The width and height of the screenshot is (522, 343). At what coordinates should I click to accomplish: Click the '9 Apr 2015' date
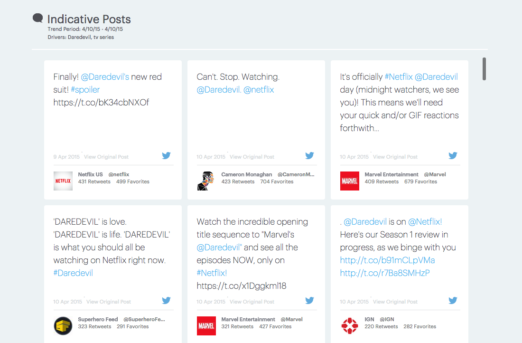point(66,157)
